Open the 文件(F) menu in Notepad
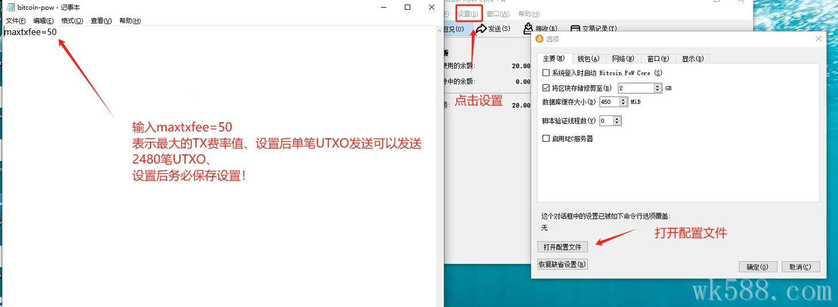Screen dimensions: 838x307 16,21
